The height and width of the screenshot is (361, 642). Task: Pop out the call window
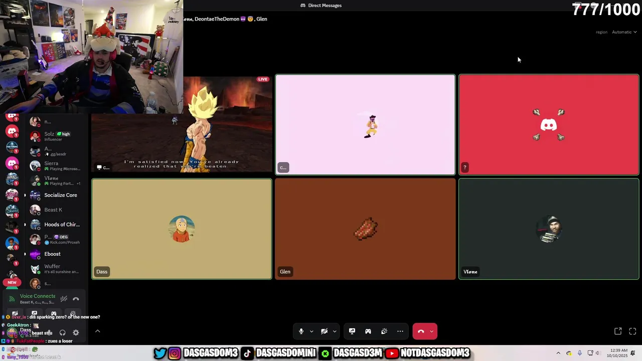[x=618, y=331]
